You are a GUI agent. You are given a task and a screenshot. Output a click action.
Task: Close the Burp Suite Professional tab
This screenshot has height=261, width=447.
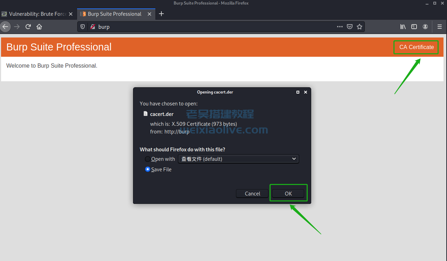(x=149, y=14)
